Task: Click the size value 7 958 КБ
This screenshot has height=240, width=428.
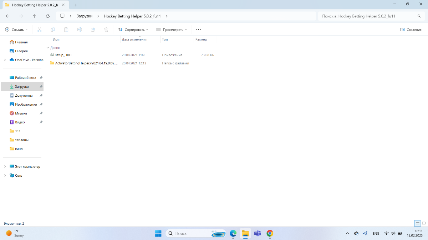Action: 207,55
